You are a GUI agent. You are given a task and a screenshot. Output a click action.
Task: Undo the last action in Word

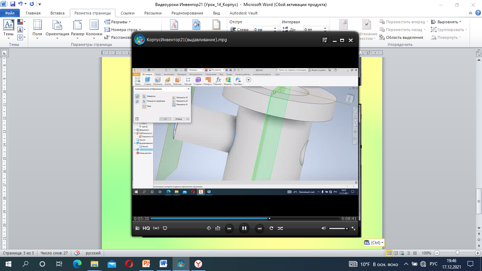[20, 4]
